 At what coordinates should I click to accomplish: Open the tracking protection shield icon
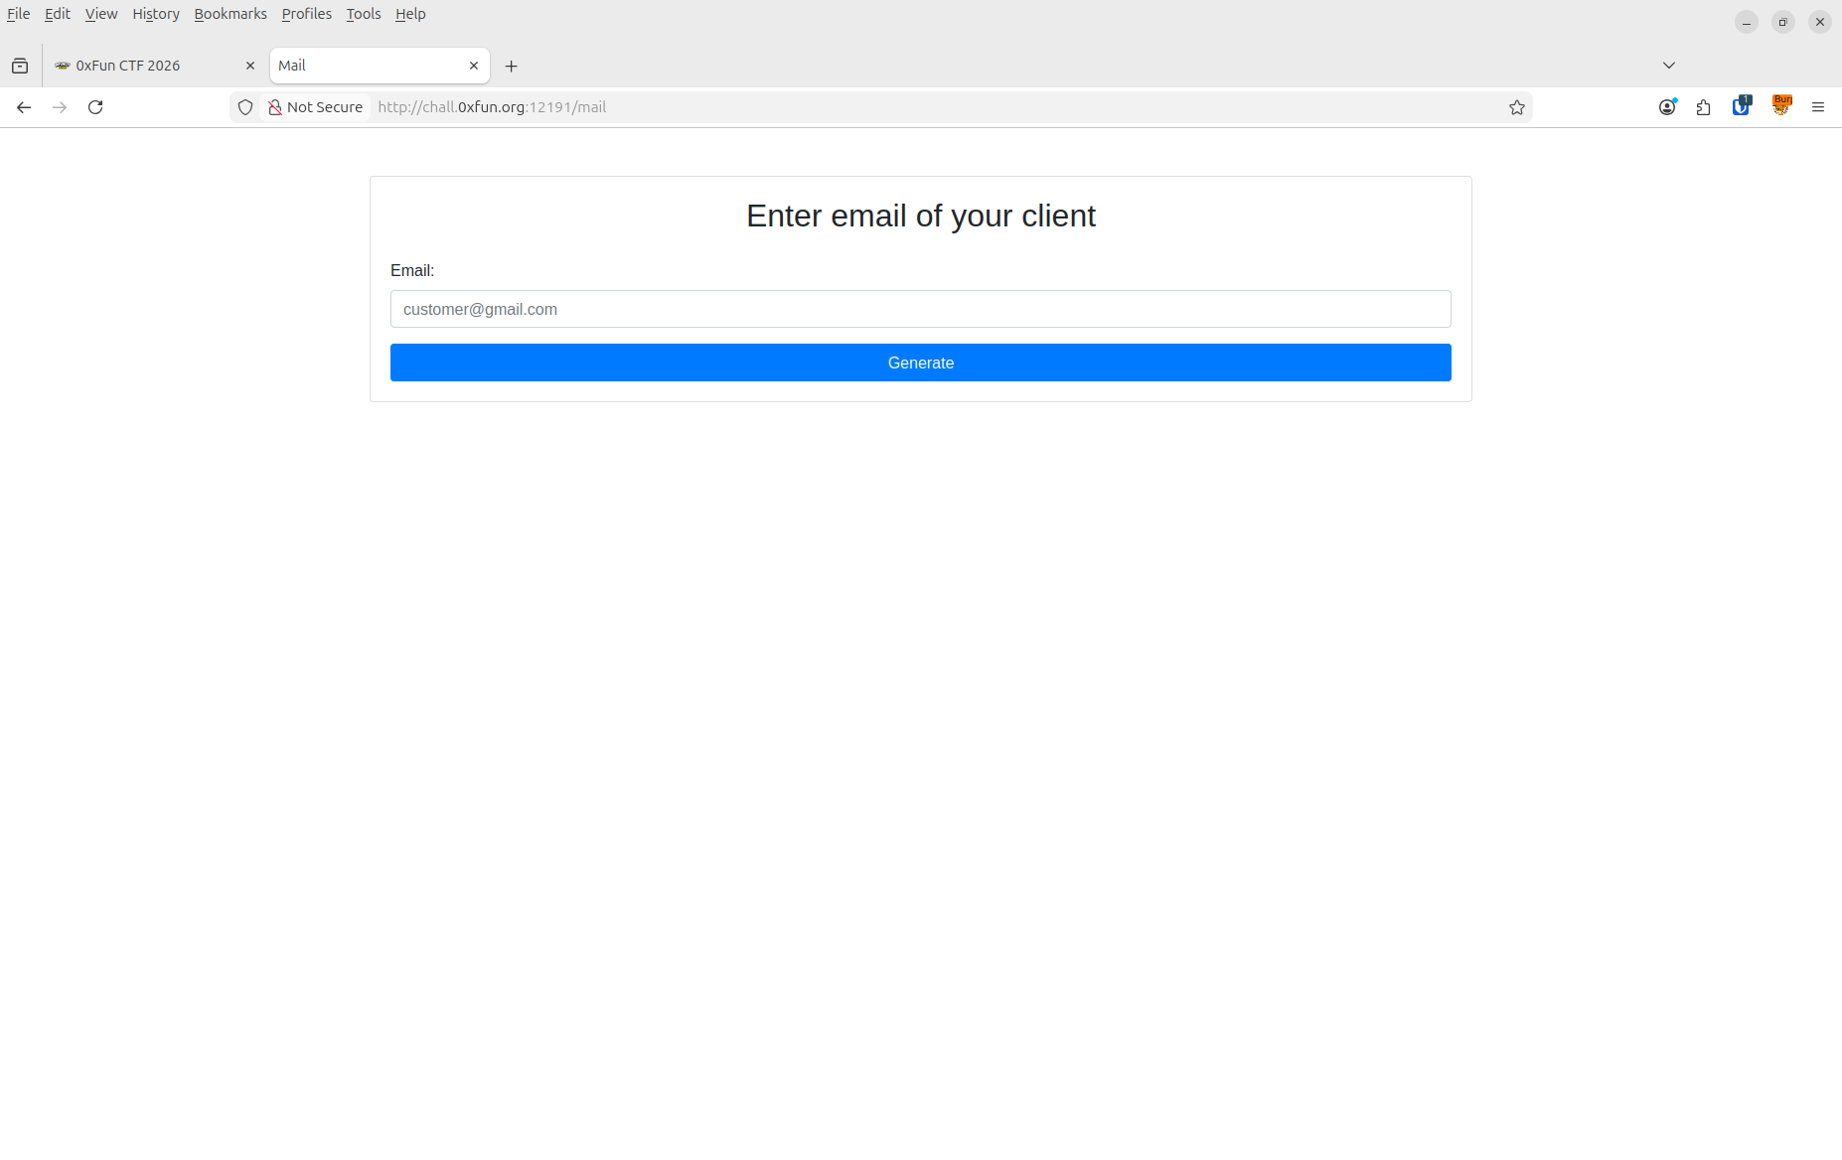pyautogui.click(x=245, y=107)
